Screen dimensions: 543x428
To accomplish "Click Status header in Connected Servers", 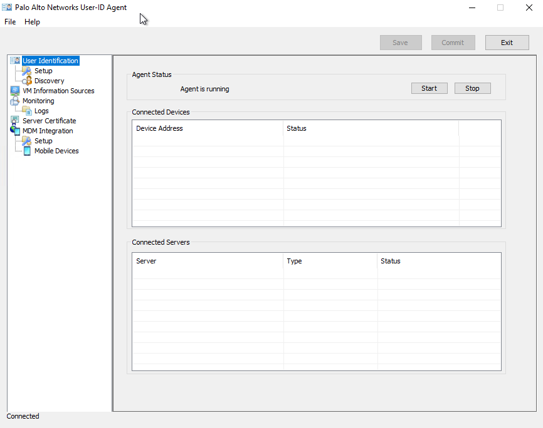I will click(x=439, y=261).
